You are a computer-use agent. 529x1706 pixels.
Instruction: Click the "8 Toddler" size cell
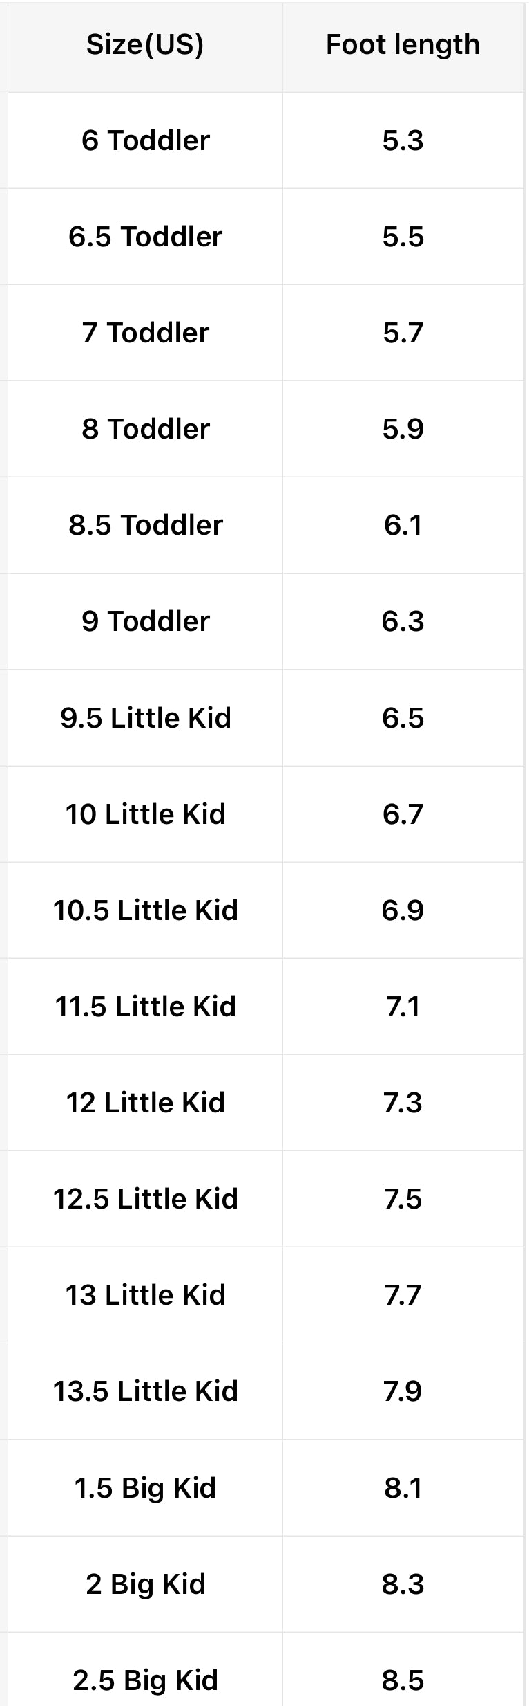point(145,429)
